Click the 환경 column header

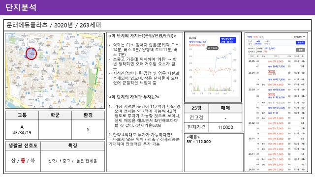[x=88, y=115]
